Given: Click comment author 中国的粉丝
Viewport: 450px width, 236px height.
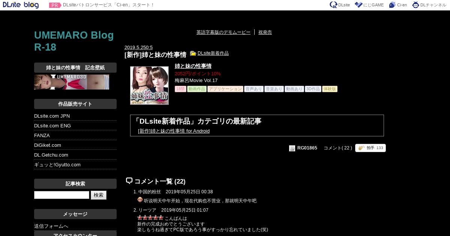Looking at the screenshot, I should [150, 192].
